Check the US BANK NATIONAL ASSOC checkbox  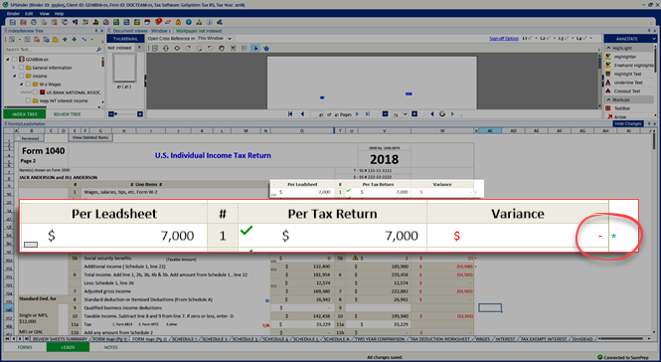[x=35, y=92]
